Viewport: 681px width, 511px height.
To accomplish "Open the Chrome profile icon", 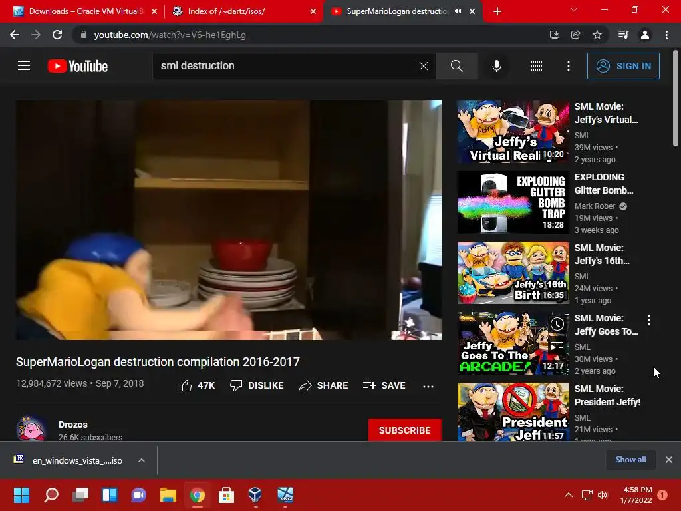I will coord(645,35).
